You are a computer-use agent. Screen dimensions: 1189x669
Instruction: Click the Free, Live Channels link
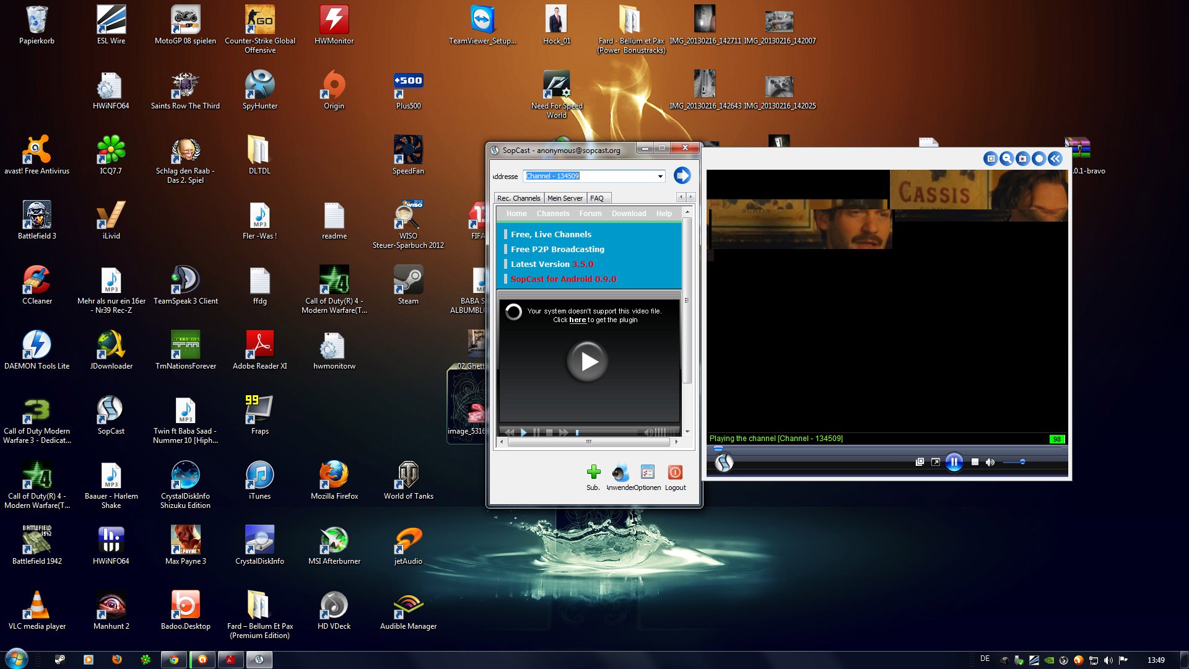point(551,235)
